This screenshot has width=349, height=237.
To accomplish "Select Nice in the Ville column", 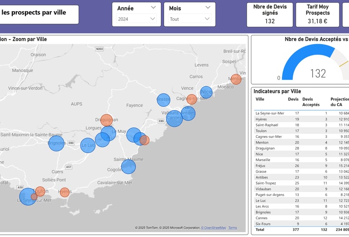I will click(x=259, y=154).
